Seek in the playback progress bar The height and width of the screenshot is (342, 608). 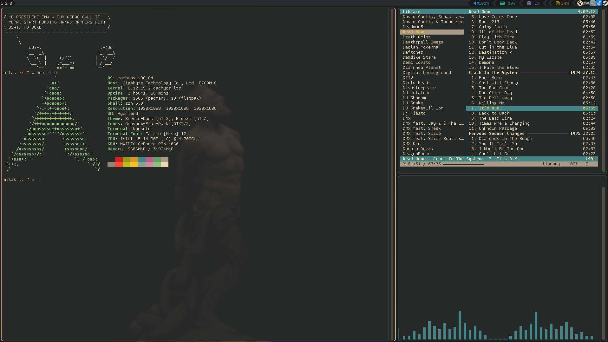coord(464,164)
